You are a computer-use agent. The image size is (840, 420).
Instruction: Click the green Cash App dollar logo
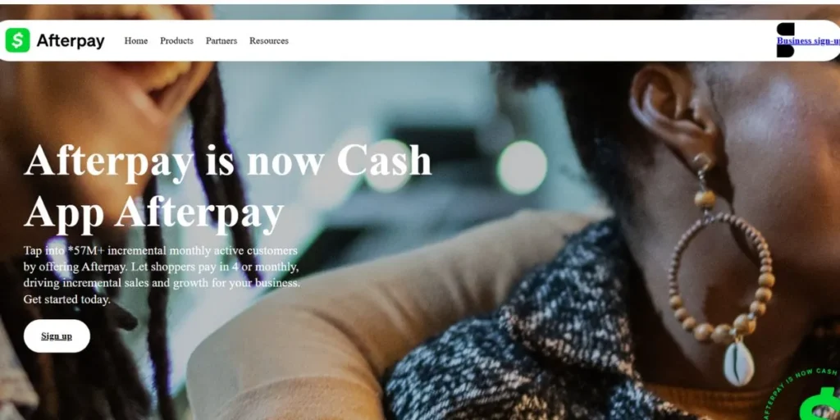point(18,40)
